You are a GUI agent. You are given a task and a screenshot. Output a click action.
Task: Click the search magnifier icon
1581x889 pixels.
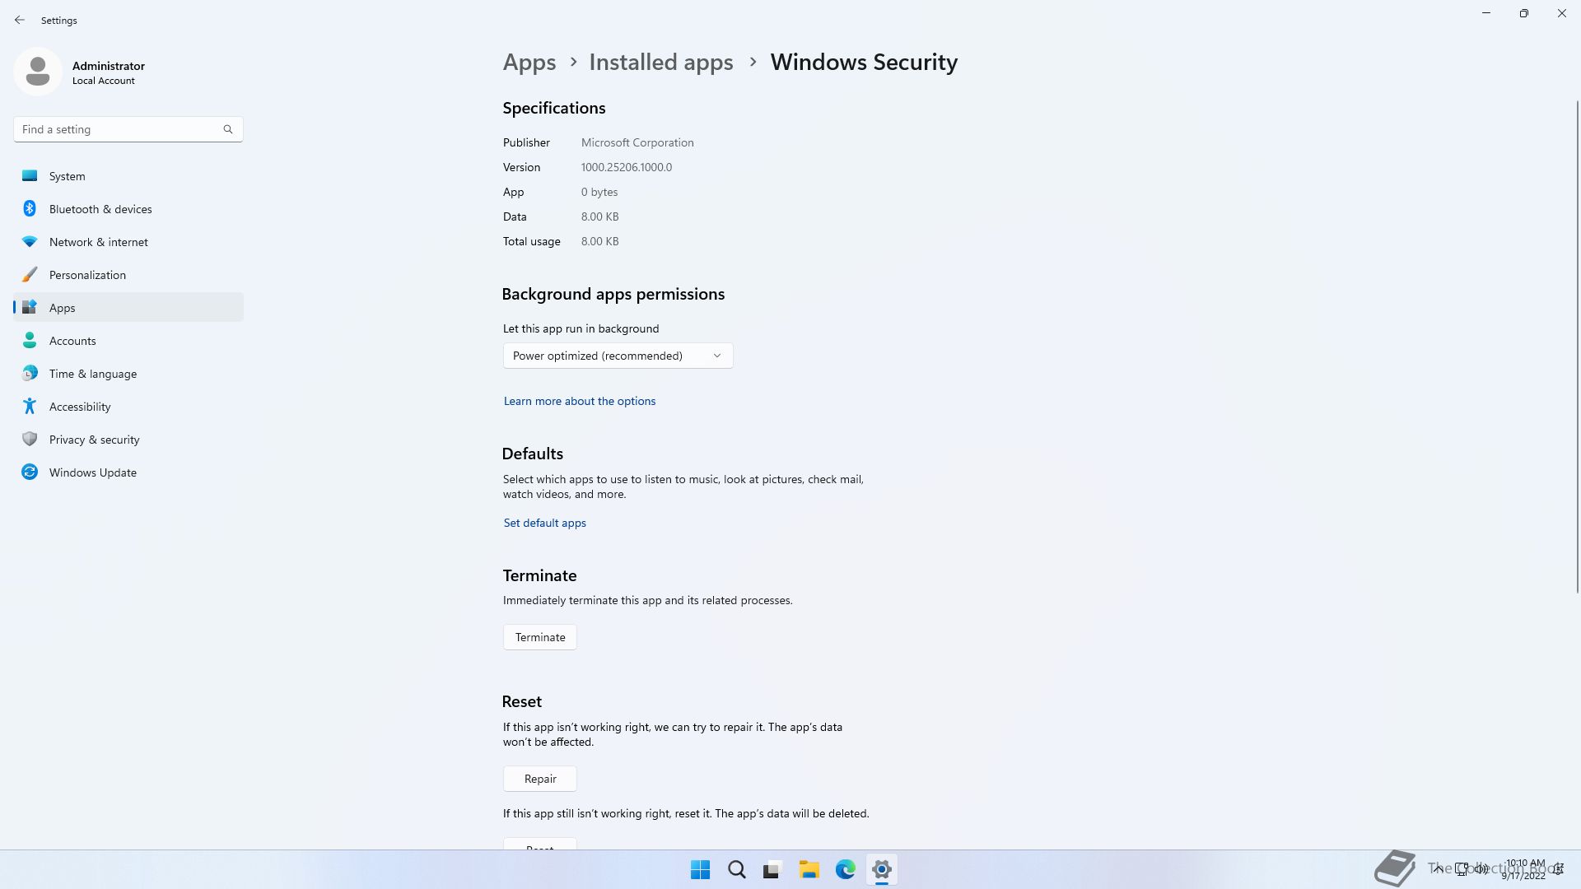[228, 129]
